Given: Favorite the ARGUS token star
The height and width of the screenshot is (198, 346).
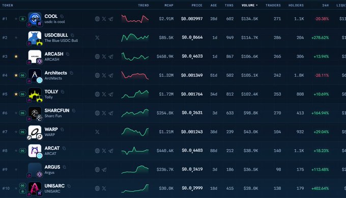Looking at the screenshot, I should click(16, 169).
